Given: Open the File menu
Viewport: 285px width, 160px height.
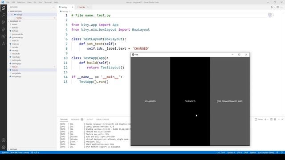Looking at the screenshot, I should pyautogui.click(x=8, y=2).
